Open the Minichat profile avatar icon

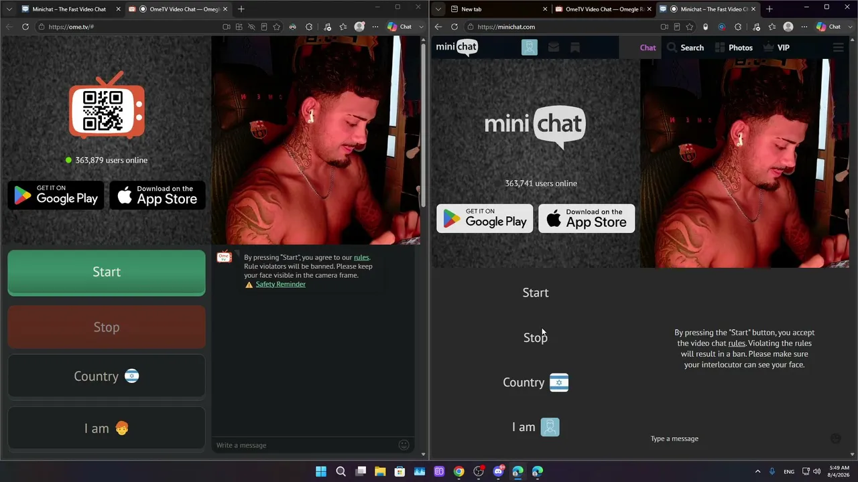coord(530,48)
